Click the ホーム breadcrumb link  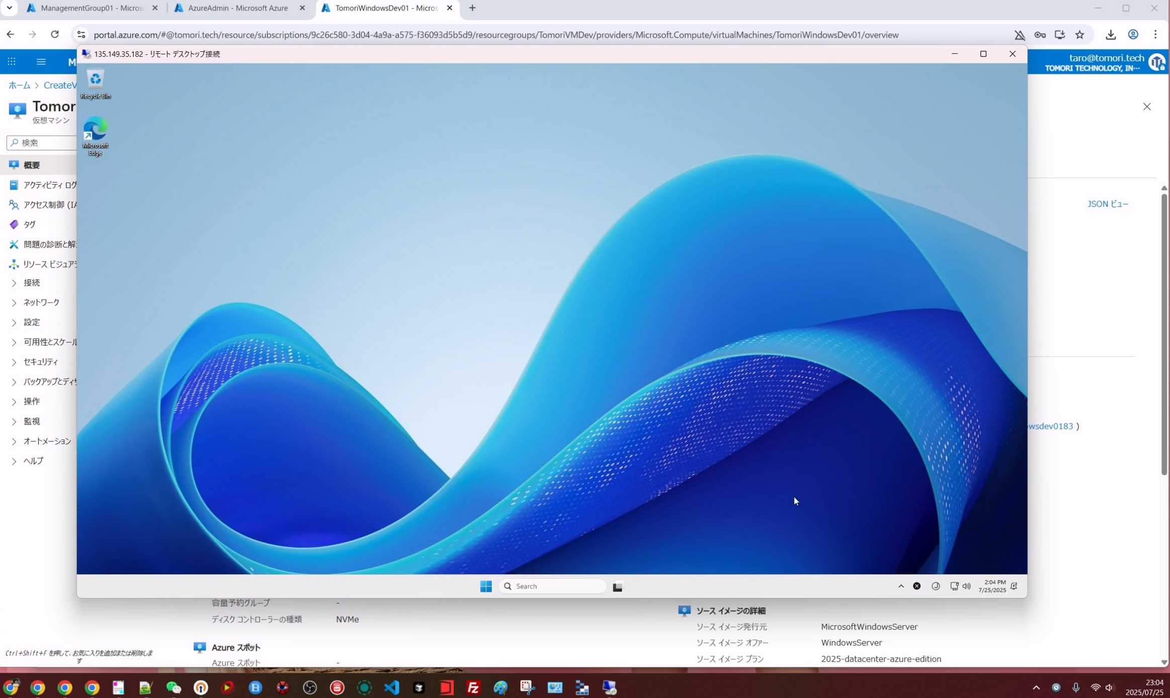tap(19, 85)
